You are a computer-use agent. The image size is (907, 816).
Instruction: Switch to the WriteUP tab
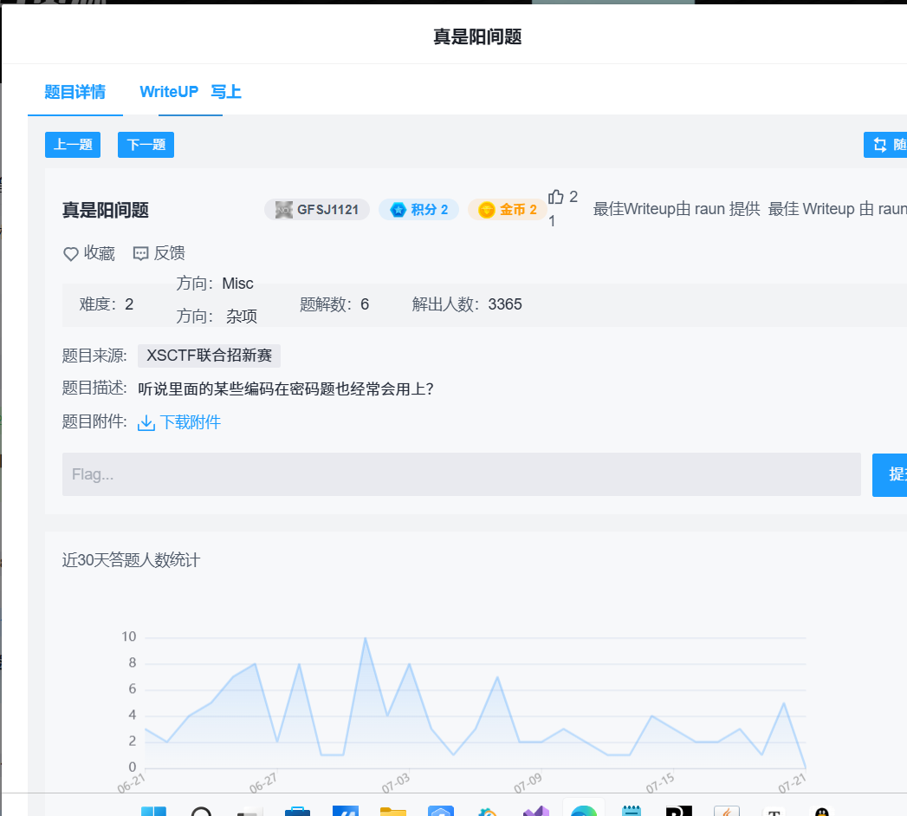click(x=169, y=91)
